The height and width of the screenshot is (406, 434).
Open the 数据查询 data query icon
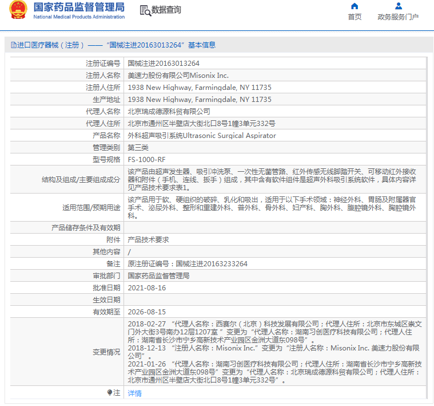[x=145, y=10]
